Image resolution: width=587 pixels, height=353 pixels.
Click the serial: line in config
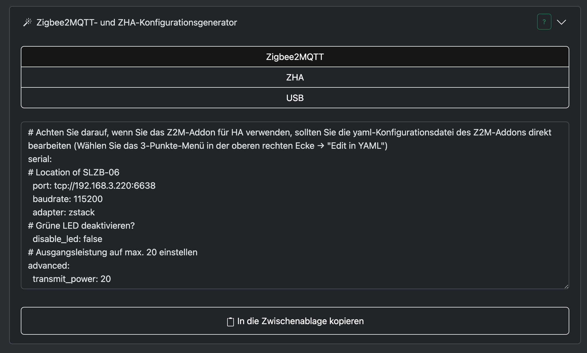pyautogui.click(x=40, y=159)
